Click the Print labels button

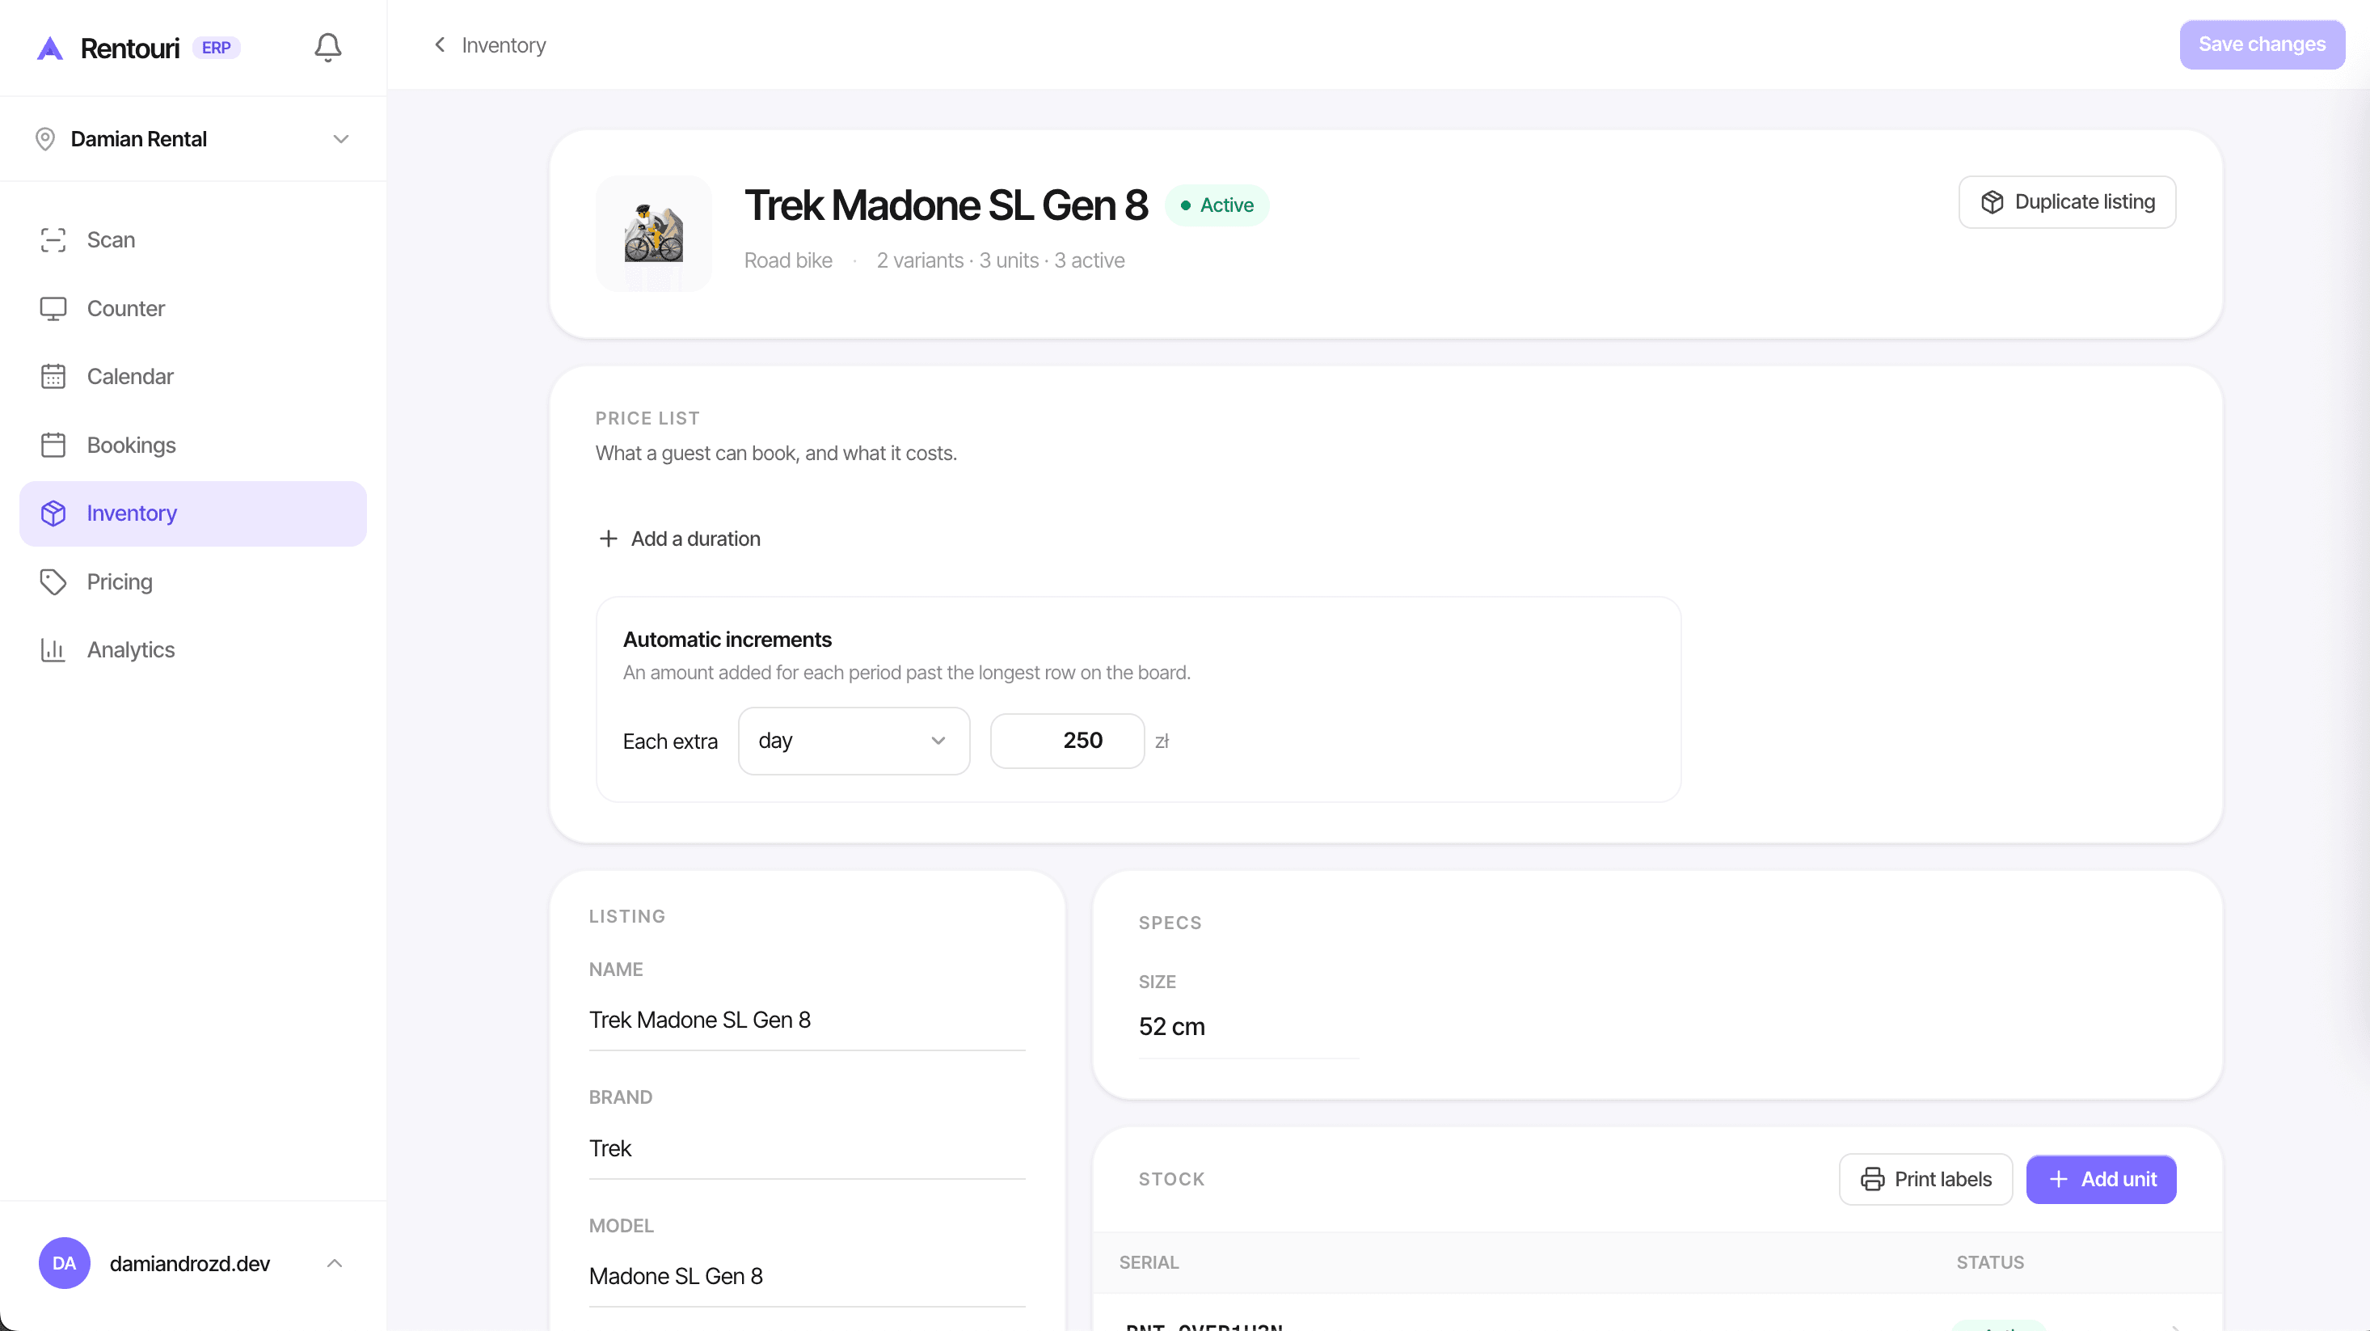[x=1925, y=1179]
